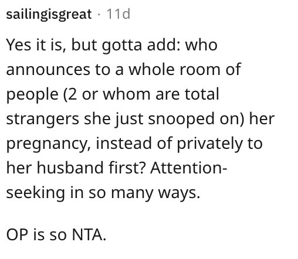Screen dimensions: 298x259
Task: Click the phrase "gotta add:" in the first line
Action: [141, 46]
